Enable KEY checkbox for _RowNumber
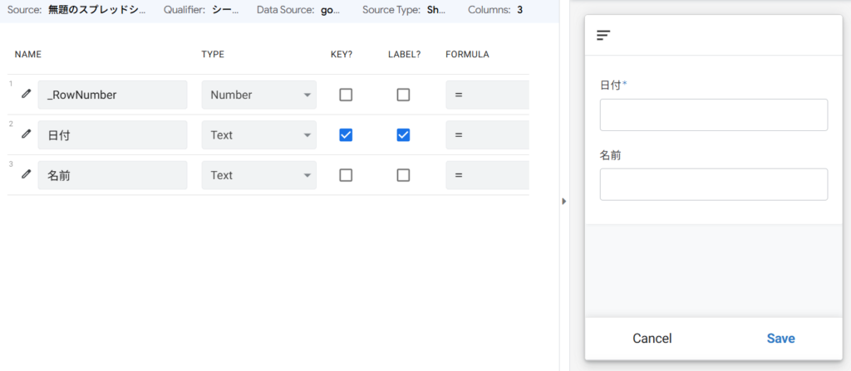 click(346, 95)
